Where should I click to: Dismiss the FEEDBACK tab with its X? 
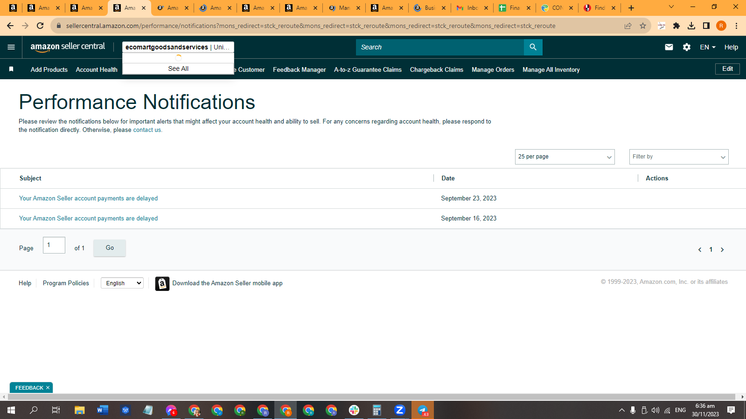point(48,388)
